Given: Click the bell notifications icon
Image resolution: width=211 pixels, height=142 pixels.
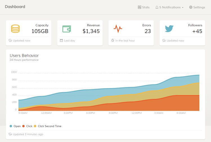Looking at the screenshot, I should click(157, 7).
